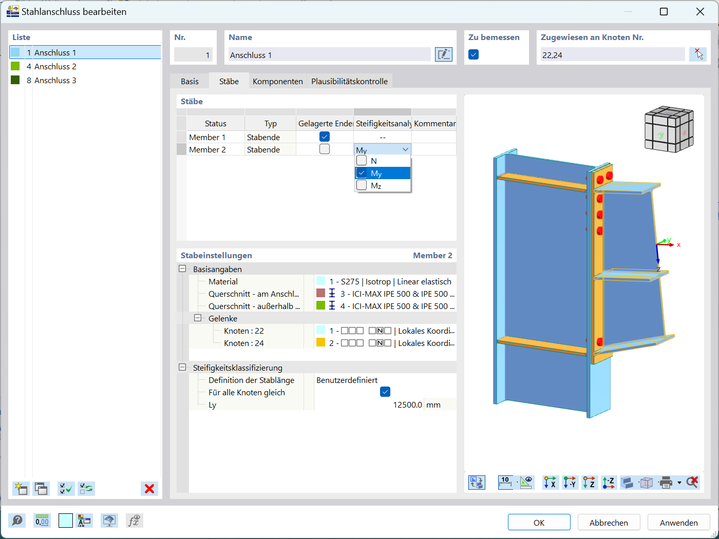Click the printer icon under the preview
Viewport: 719px width, 539px height.
666,483
